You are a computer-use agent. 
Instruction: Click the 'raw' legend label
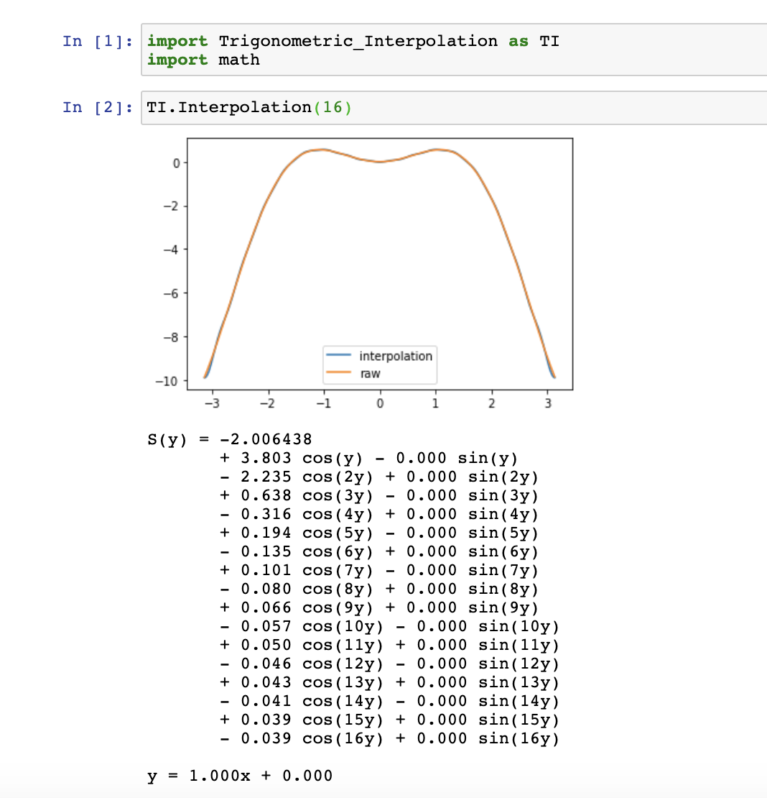pyautogui.click(x=370, y=374)
